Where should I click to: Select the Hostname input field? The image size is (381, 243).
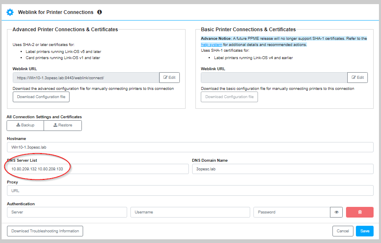189,147
